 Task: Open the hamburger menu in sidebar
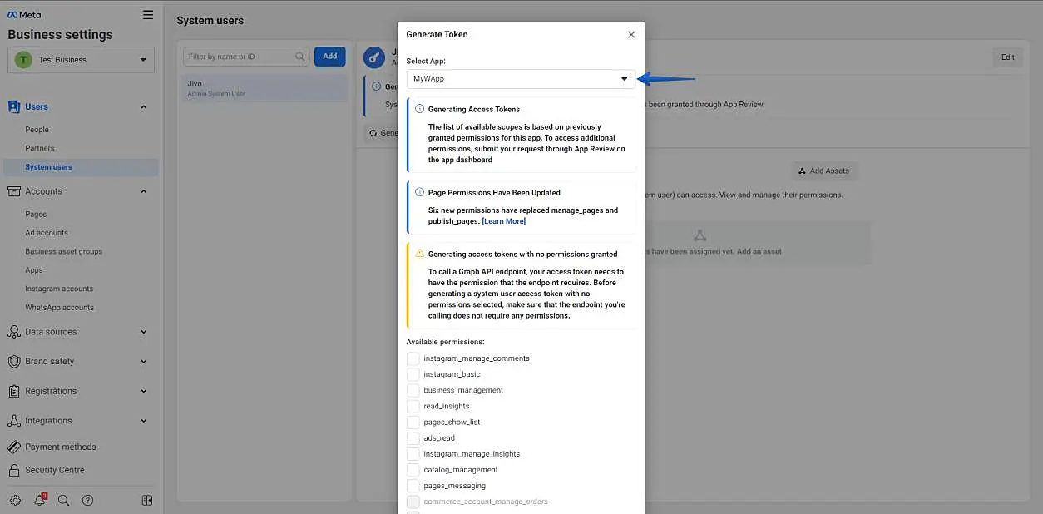click(x=148, y=15)
